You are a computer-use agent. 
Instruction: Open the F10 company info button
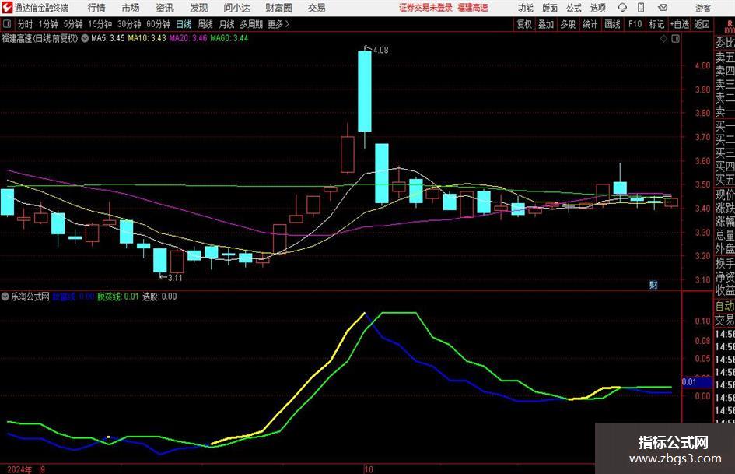pos(635,24)
